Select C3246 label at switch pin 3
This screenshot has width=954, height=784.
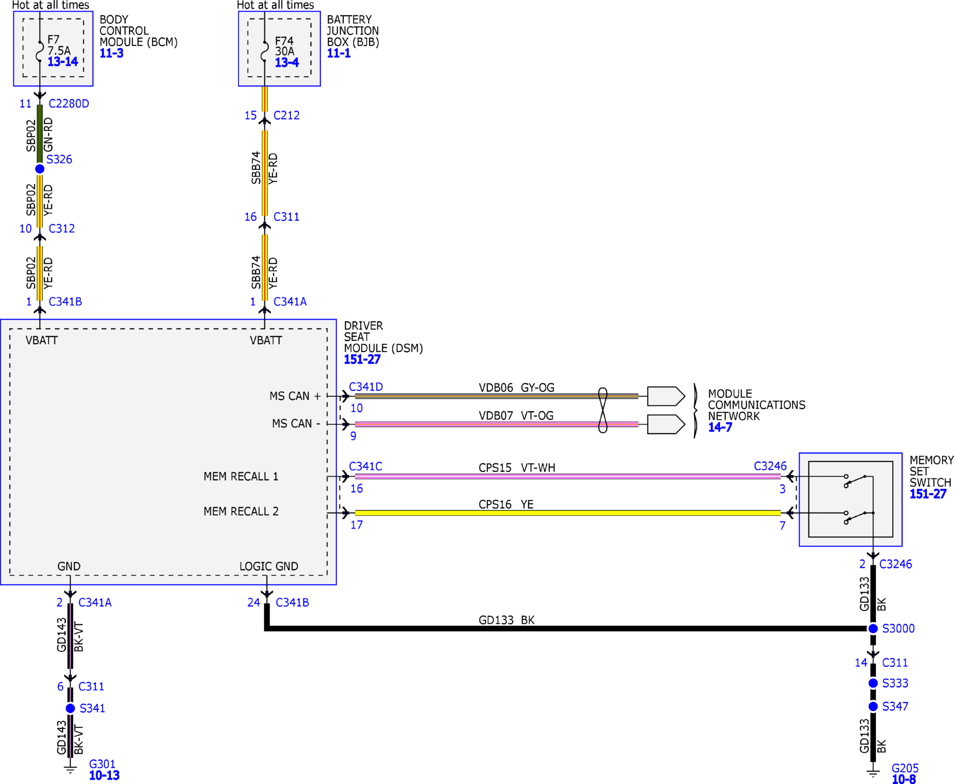[770, 466]
